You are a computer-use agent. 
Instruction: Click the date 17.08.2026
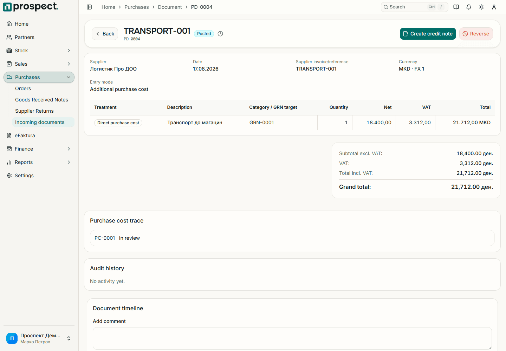[x=206, y=69]
